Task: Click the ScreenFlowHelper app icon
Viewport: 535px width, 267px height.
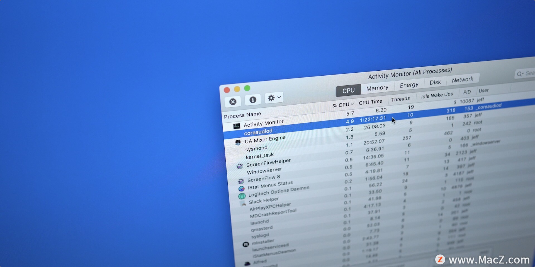Action: click(x=240, y=166)
